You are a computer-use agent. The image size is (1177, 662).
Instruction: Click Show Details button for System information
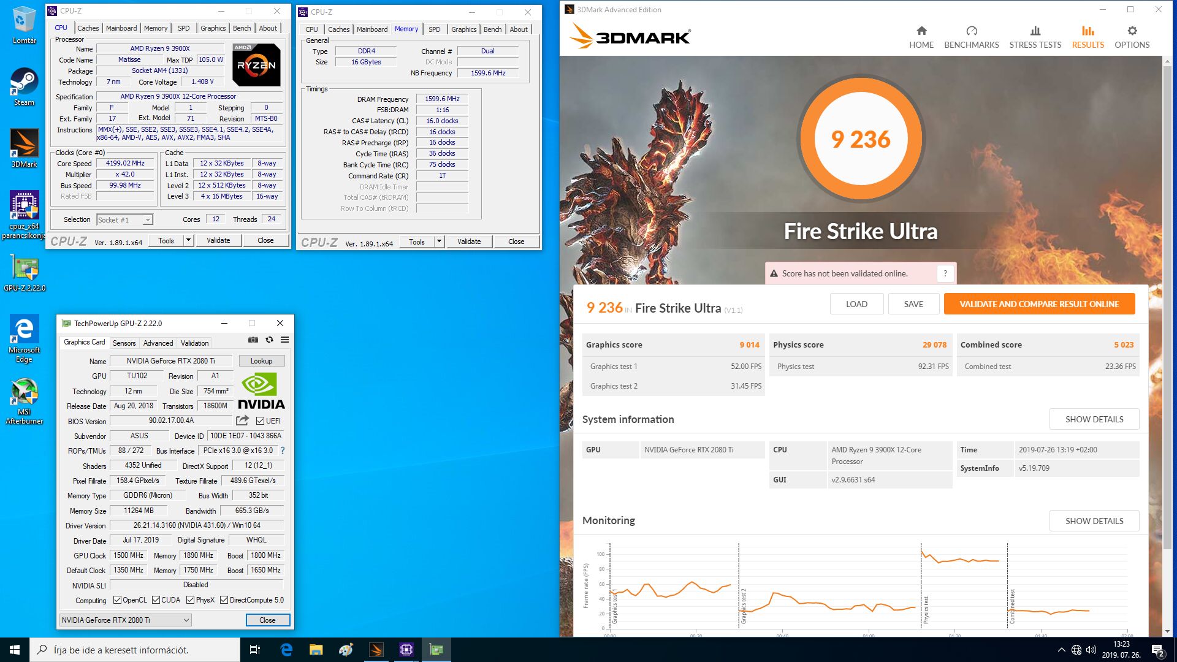tap(1094, 419)
